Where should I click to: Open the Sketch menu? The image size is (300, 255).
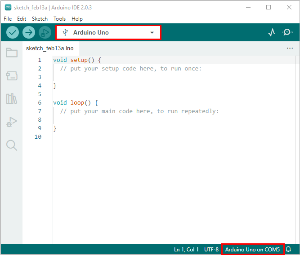pos(40,19)
